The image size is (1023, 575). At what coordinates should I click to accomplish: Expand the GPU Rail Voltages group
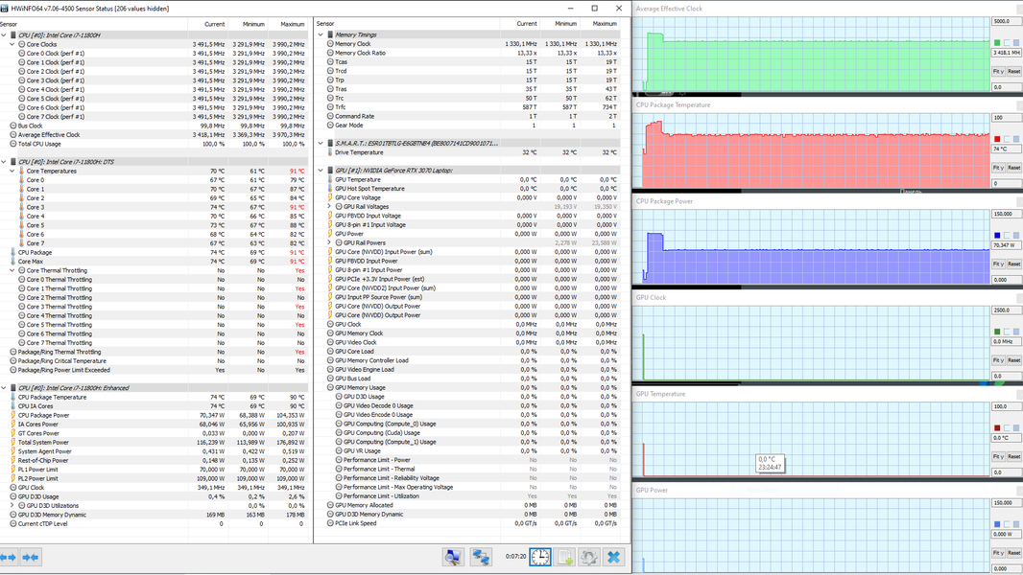click(329, 207)
